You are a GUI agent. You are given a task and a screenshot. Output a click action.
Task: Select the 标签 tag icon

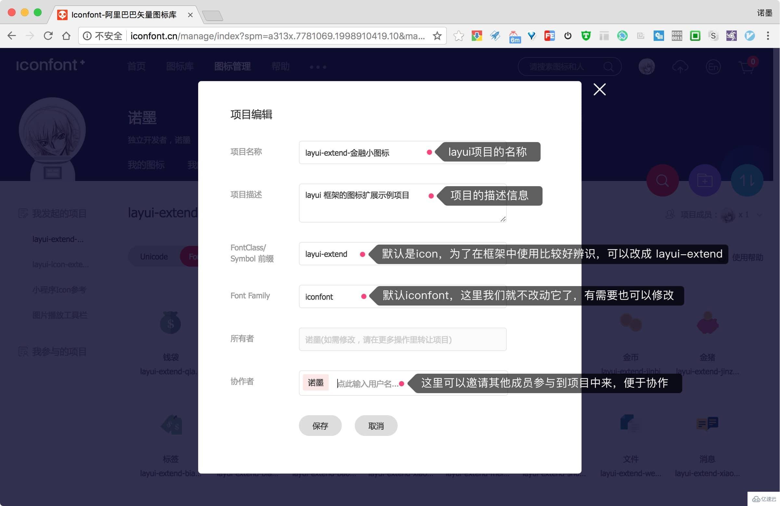(171, 425)
